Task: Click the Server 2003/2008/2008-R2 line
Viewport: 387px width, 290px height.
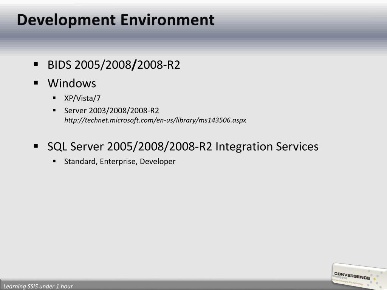Action: point(111,111)
